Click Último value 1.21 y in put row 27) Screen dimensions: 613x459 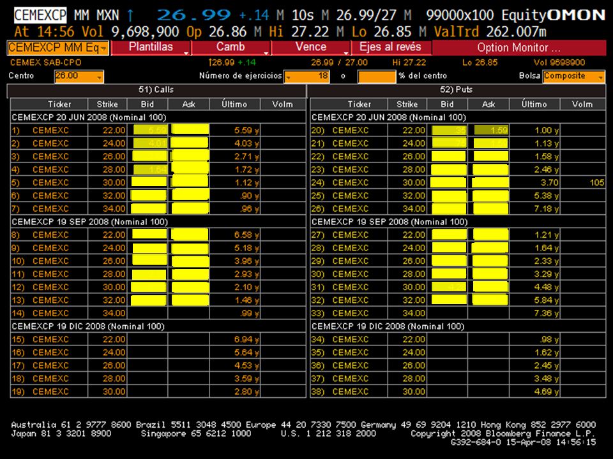(547, 235)
